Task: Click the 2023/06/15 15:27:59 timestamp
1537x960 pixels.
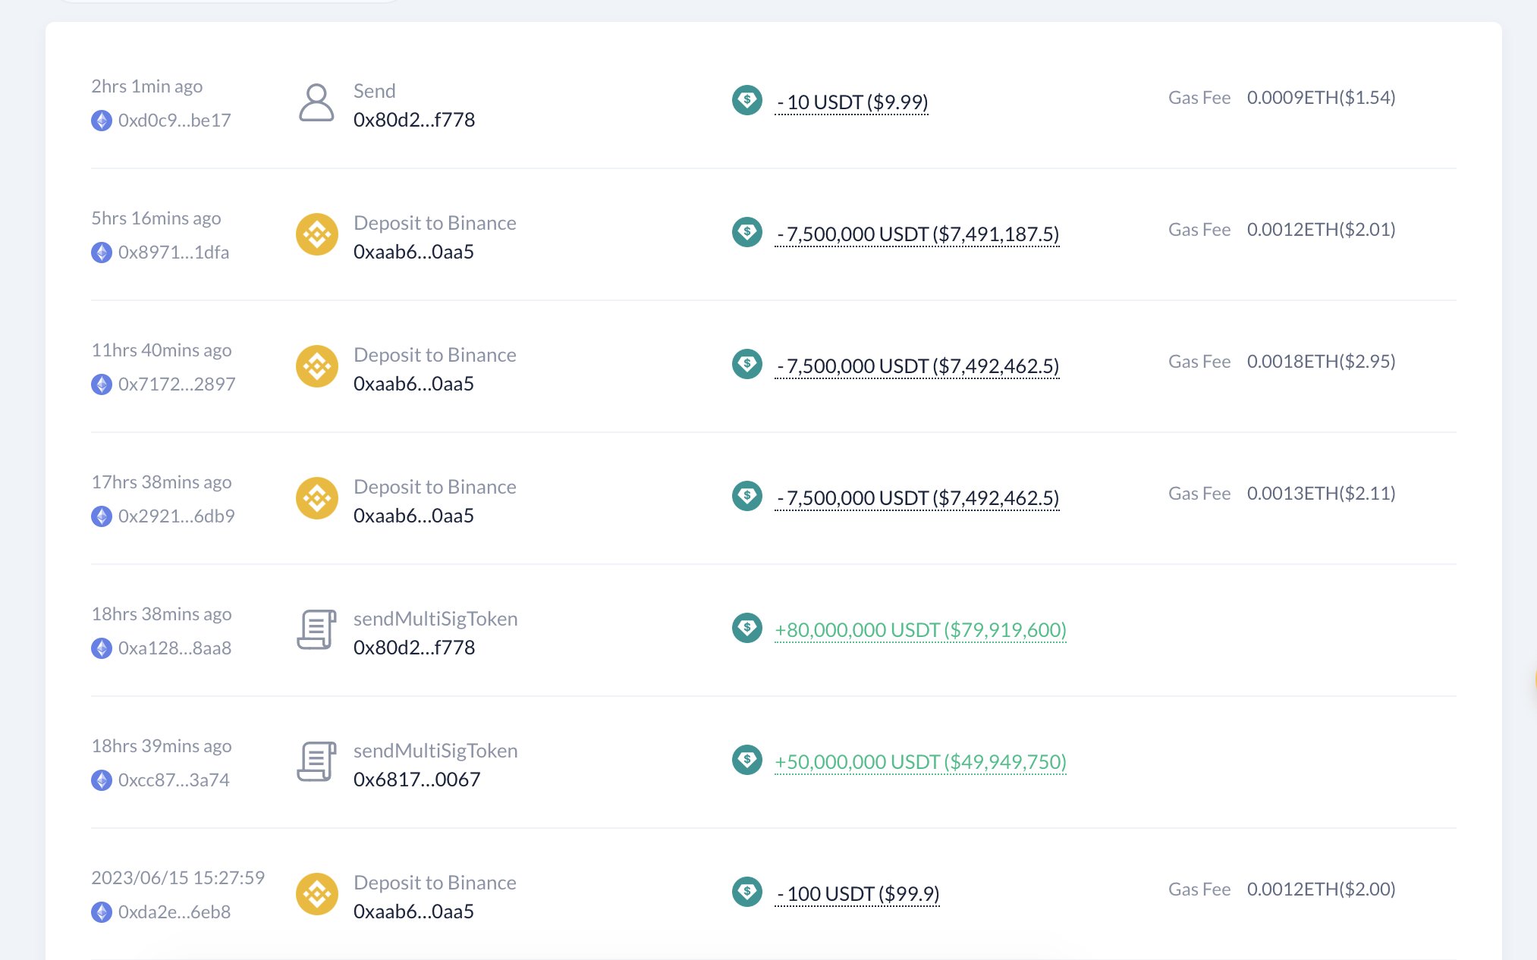Action: point(178,878)
